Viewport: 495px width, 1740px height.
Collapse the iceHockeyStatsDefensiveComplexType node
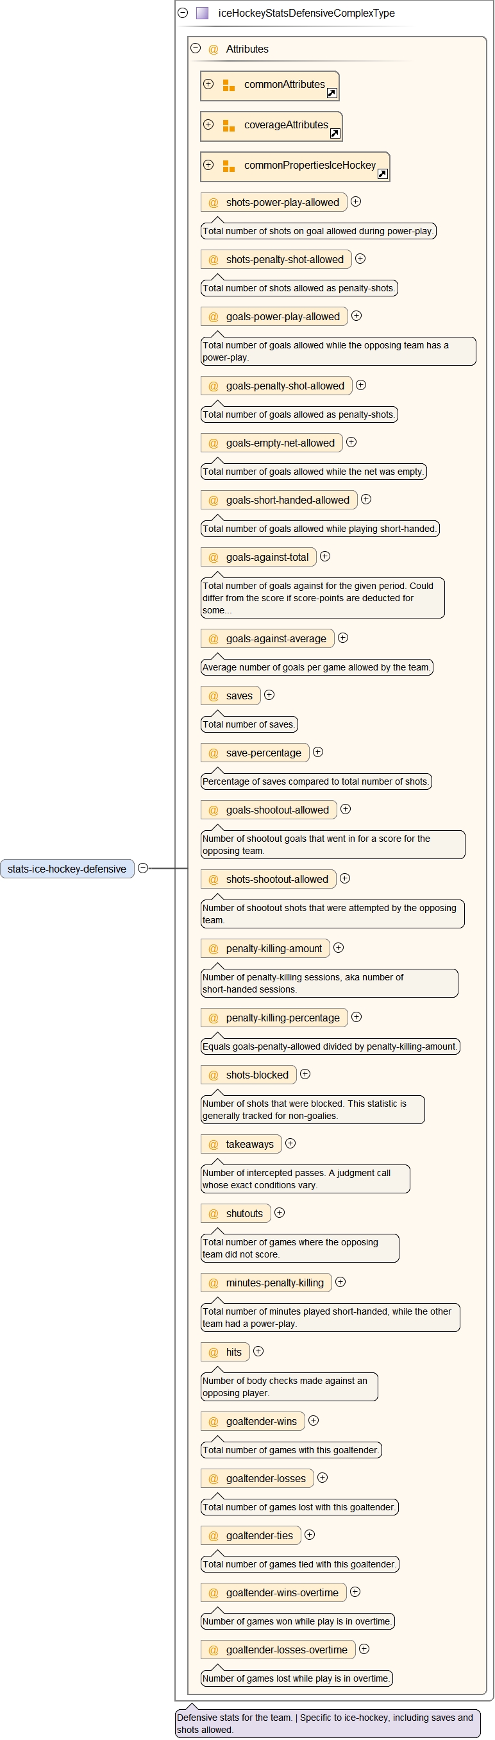[182, 13]
